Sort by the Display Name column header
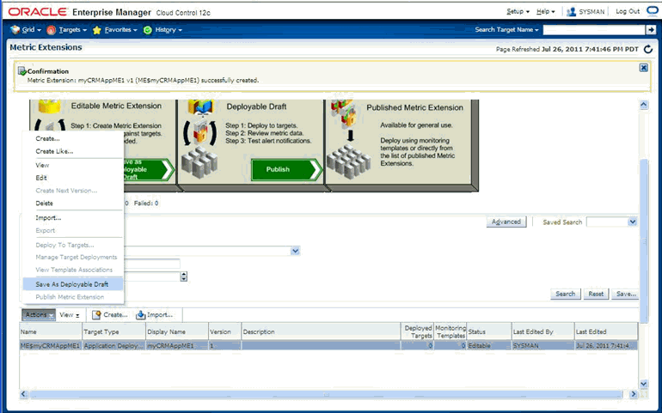The height and width of the screenshot is (413, 662). point(177,331)
